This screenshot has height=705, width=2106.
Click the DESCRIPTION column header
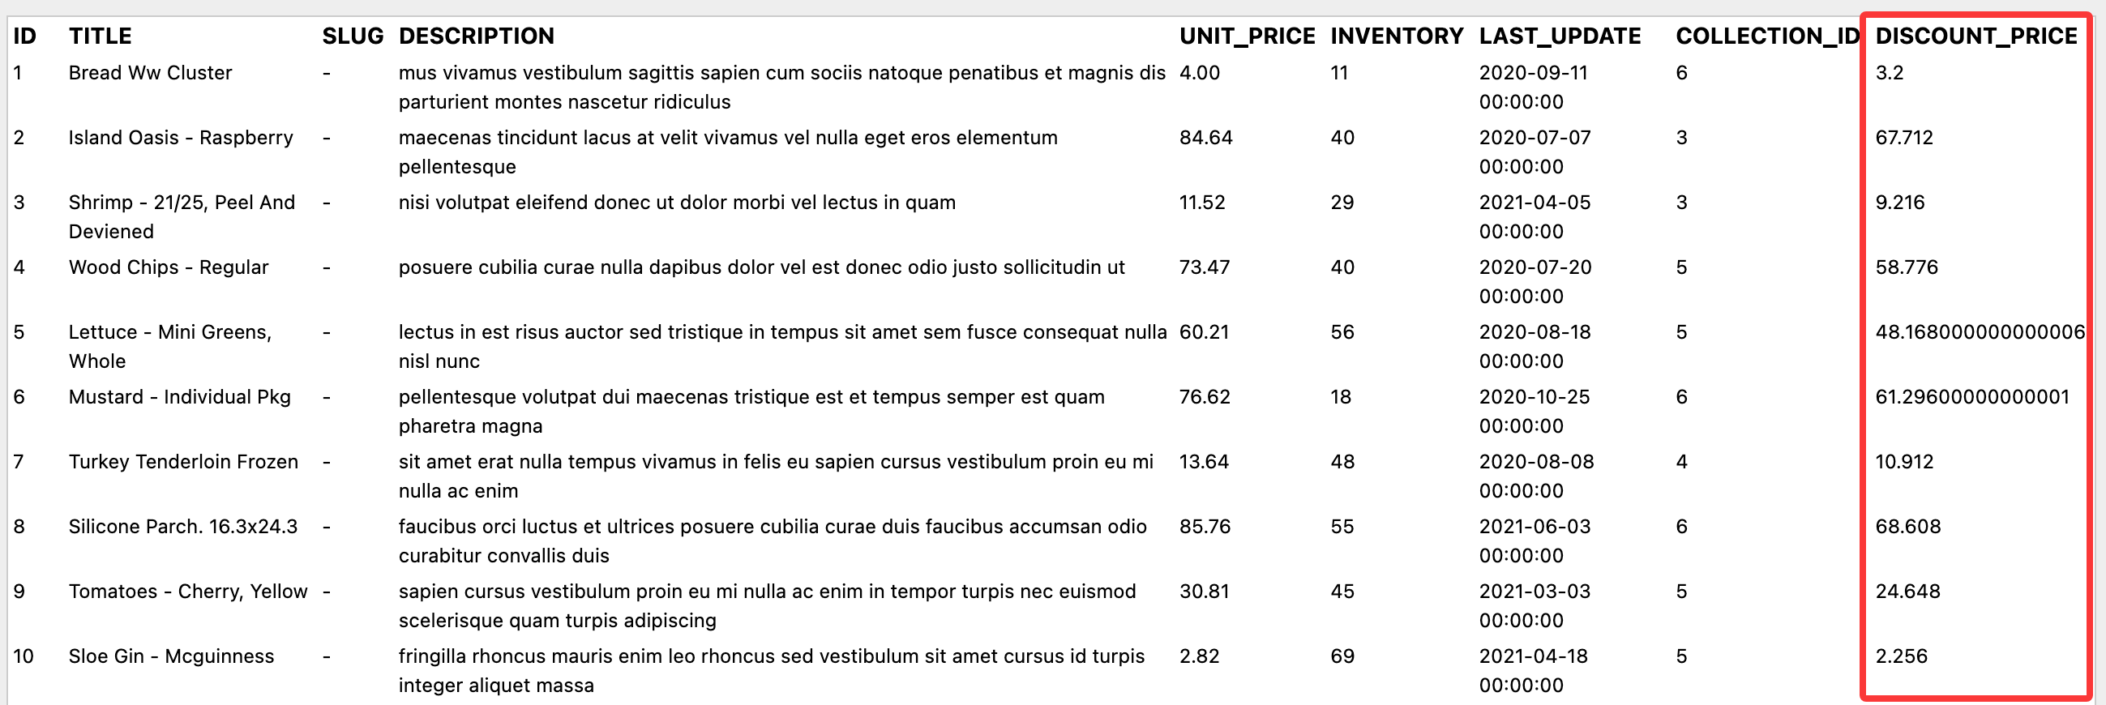(476, 36)
